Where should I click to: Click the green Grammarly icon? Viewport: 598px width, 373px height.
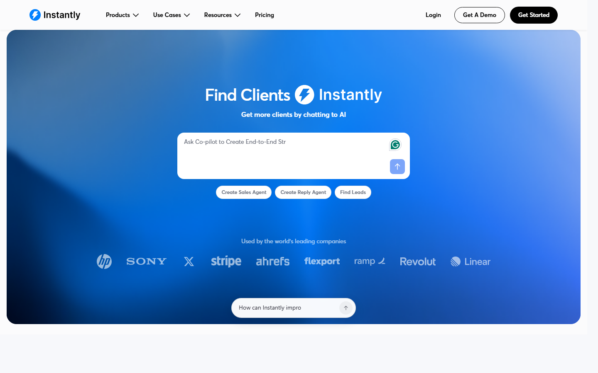coord(395,145)
